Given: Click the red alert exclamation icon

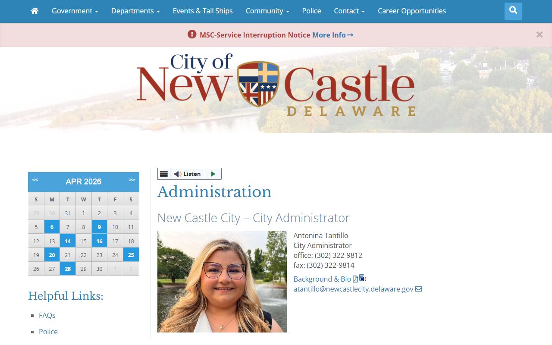Looking at the screenshot, I should tap(192, 34).
